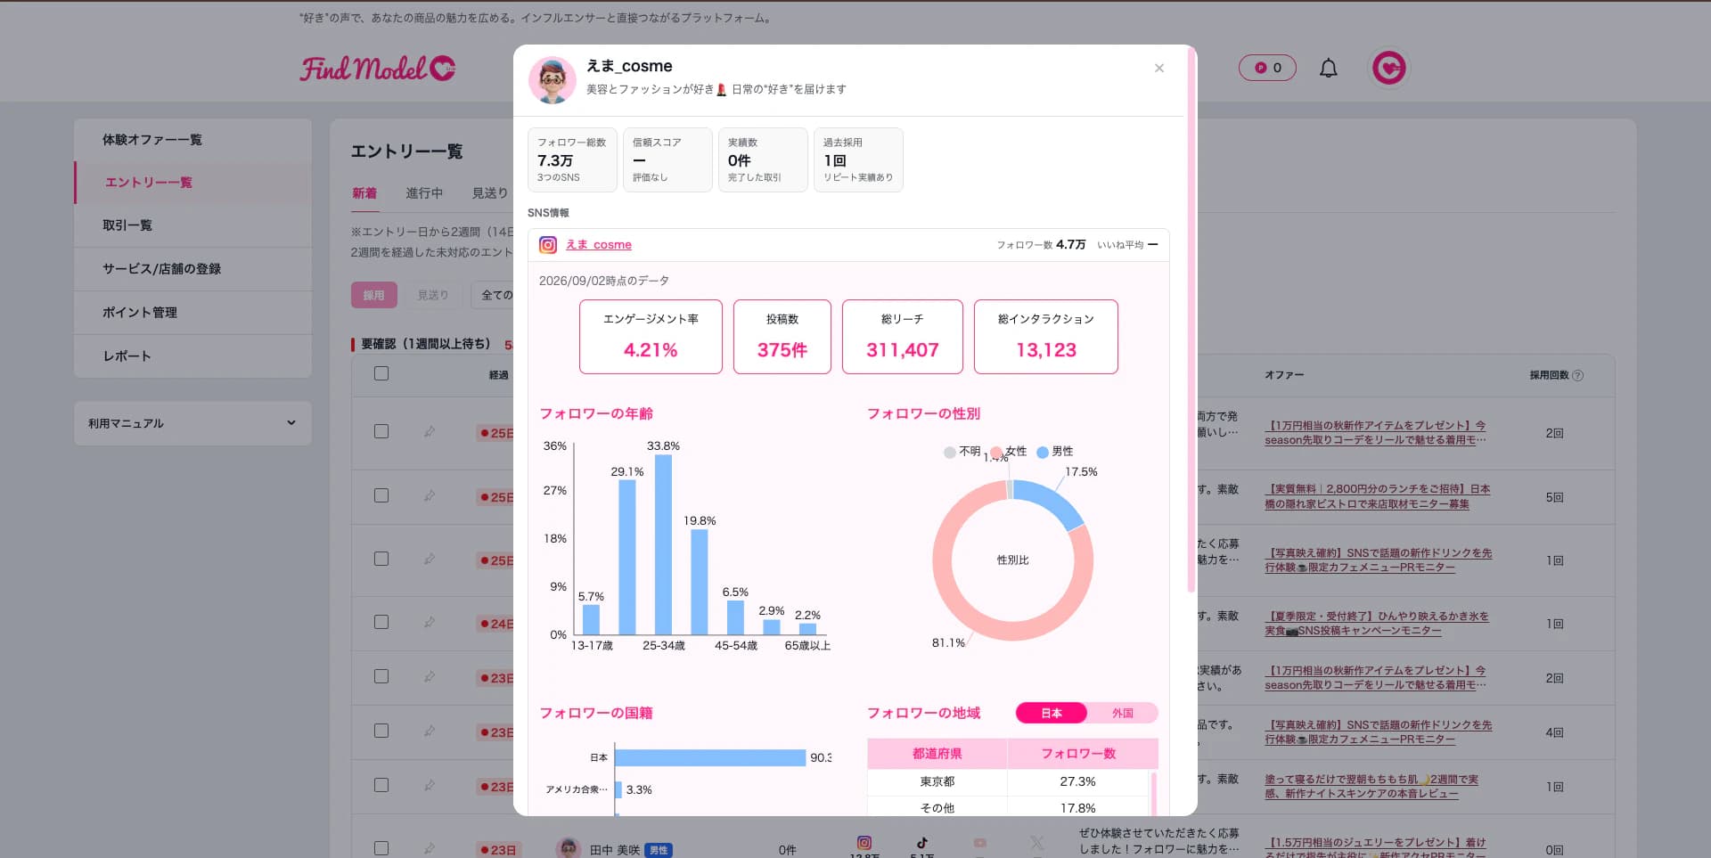Open エントリー一覧 in the sidebar
This screenshot has width=1711, height=858.
tap(192, 183)
